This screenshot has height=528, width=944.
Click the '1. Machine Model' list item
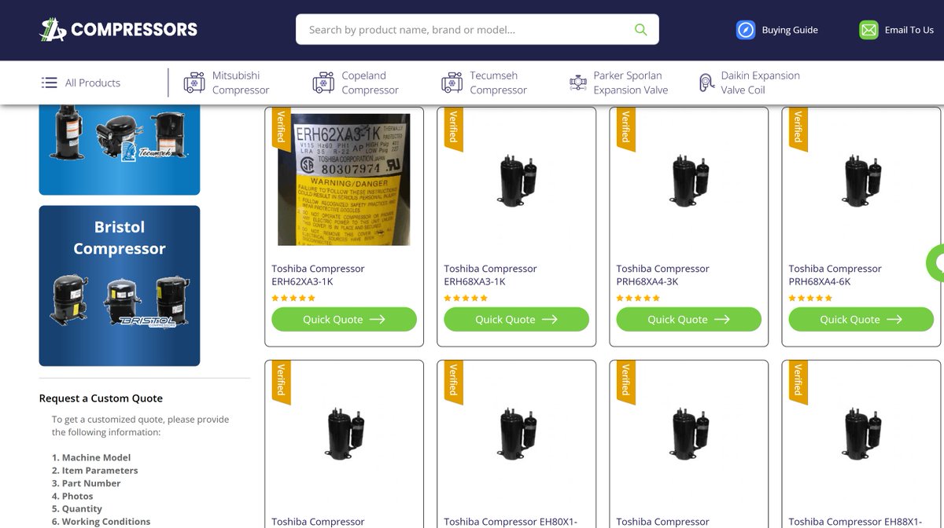(91, 457)
